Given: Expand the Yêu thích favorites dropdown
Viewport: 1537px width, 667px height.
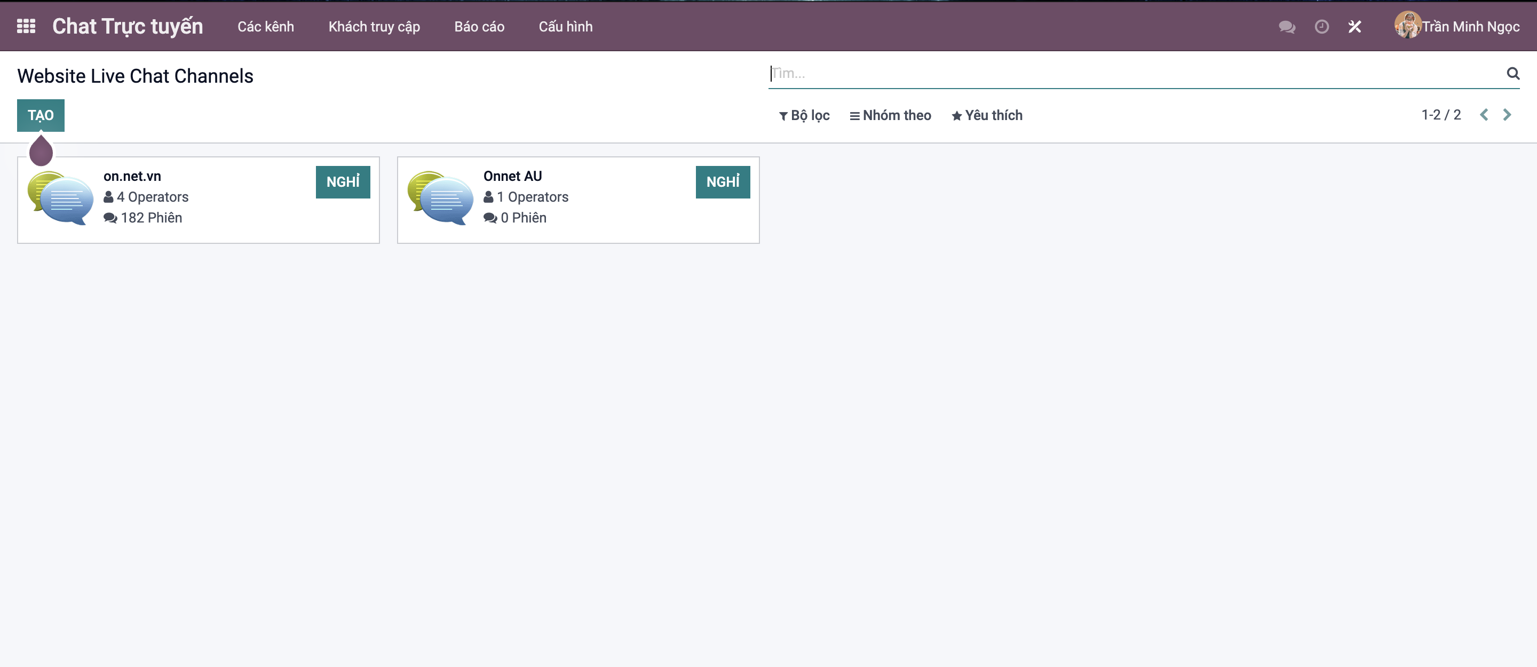Looking at the screenshot, I should [x=987, y=115].
